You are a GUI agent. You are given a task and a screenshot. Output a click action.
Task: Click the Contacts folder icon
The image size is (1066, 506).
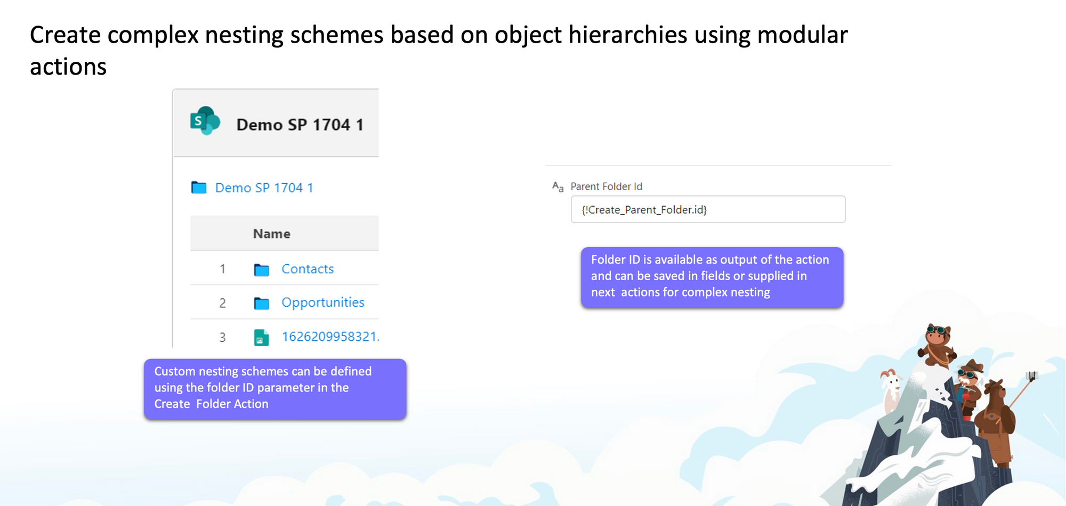coord(262,270)
